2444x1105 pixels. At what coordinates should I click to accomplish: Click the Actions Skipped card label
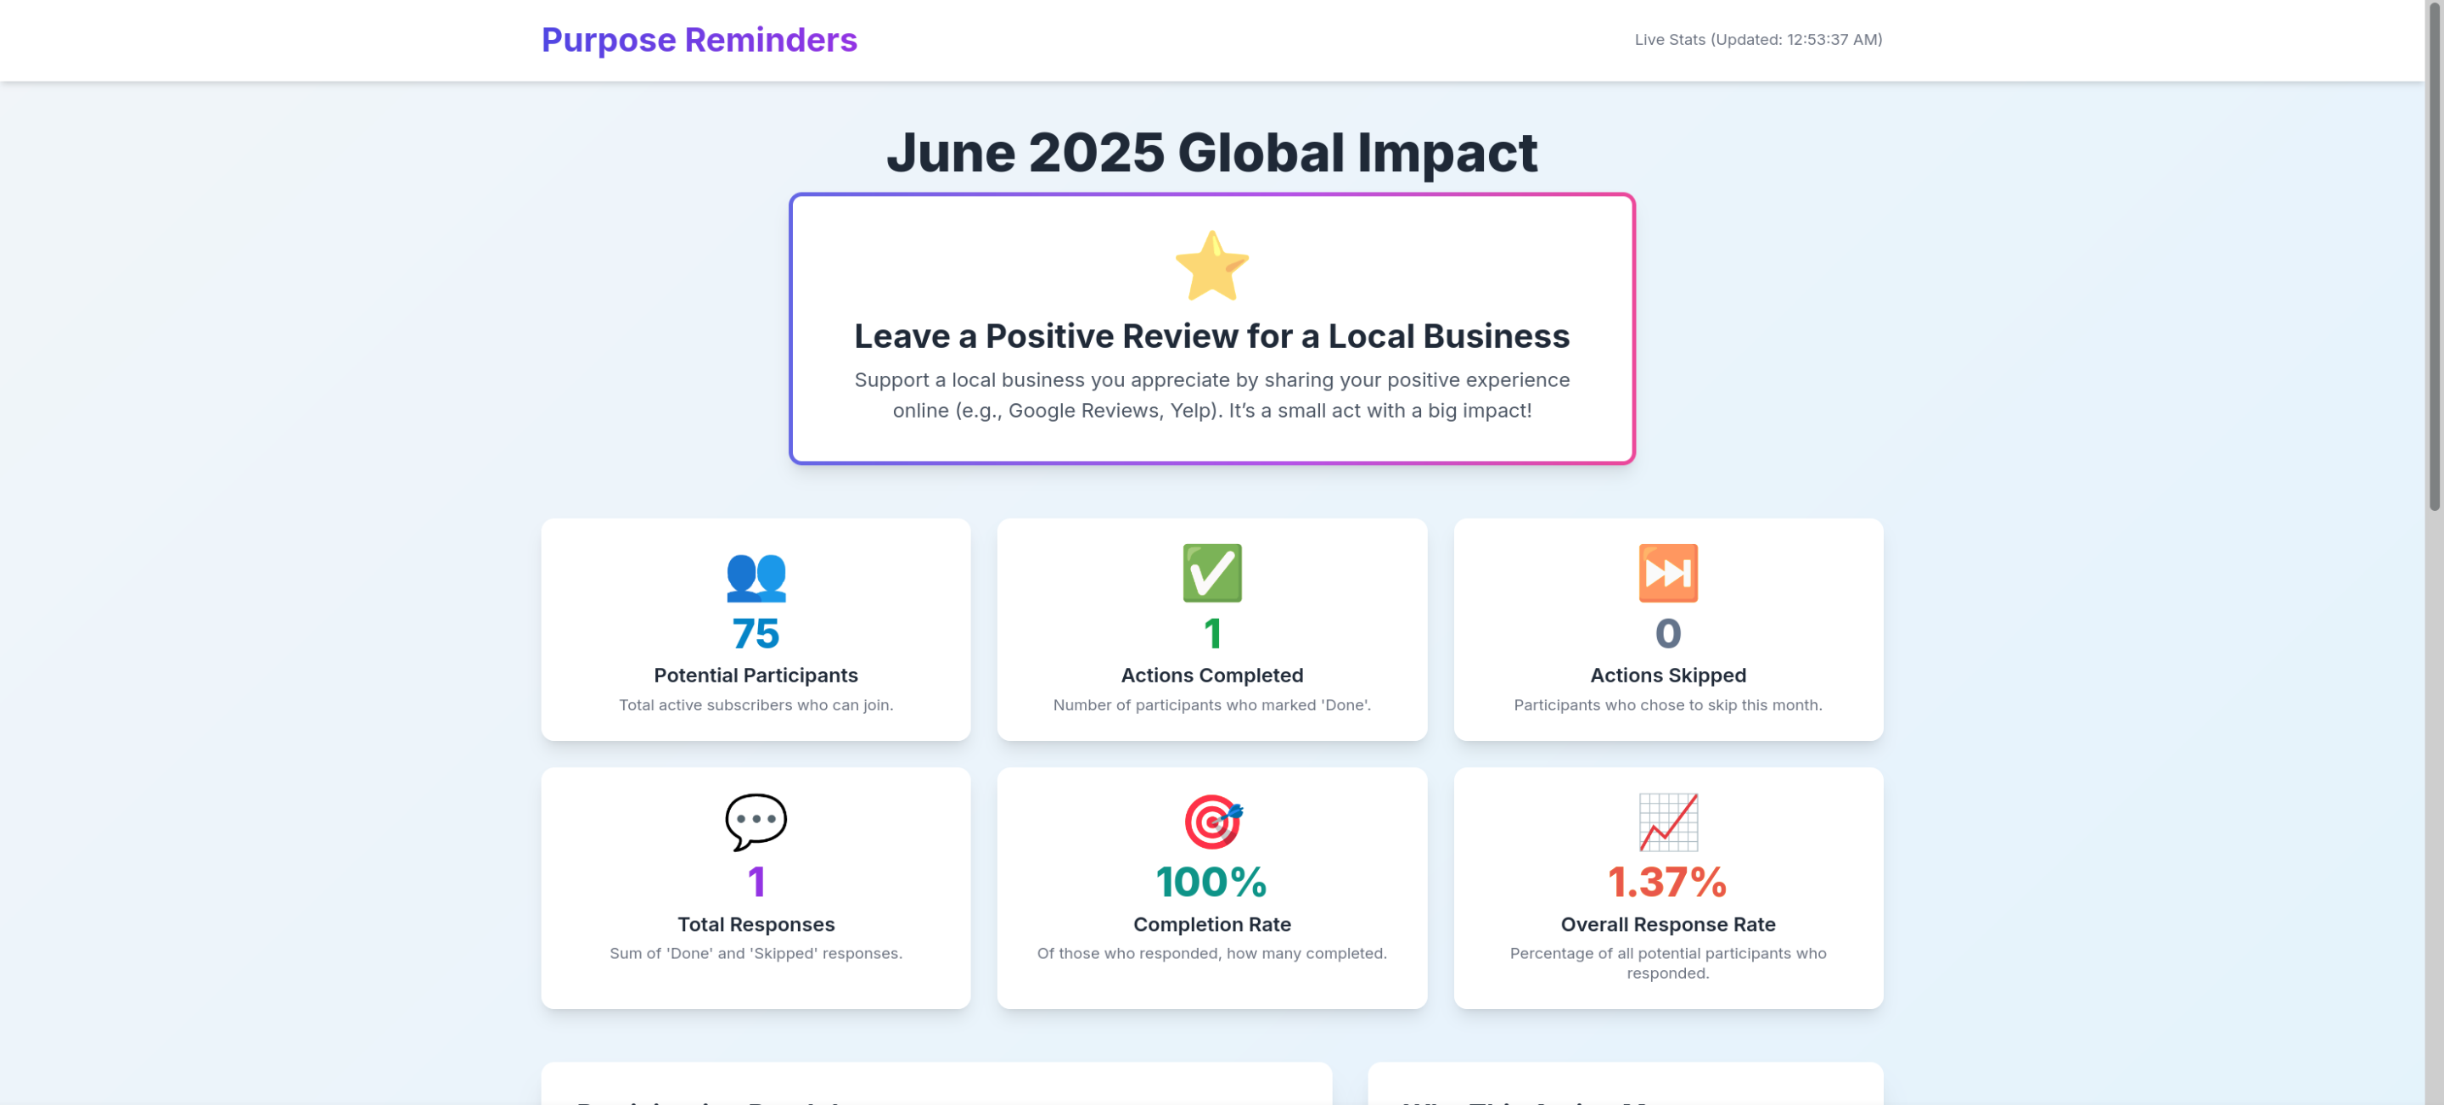click(x=1667, y=676)
